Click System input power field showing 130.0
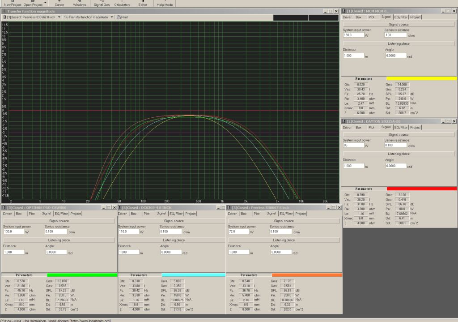The height and width of the screenshot is (322, 458). pyautogui.click(x=14, y=232)
